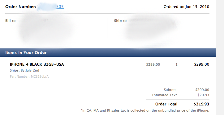
Task: Click the IPHONE 4 BLACK 32GB-USA item name
Action: point(37,64)
